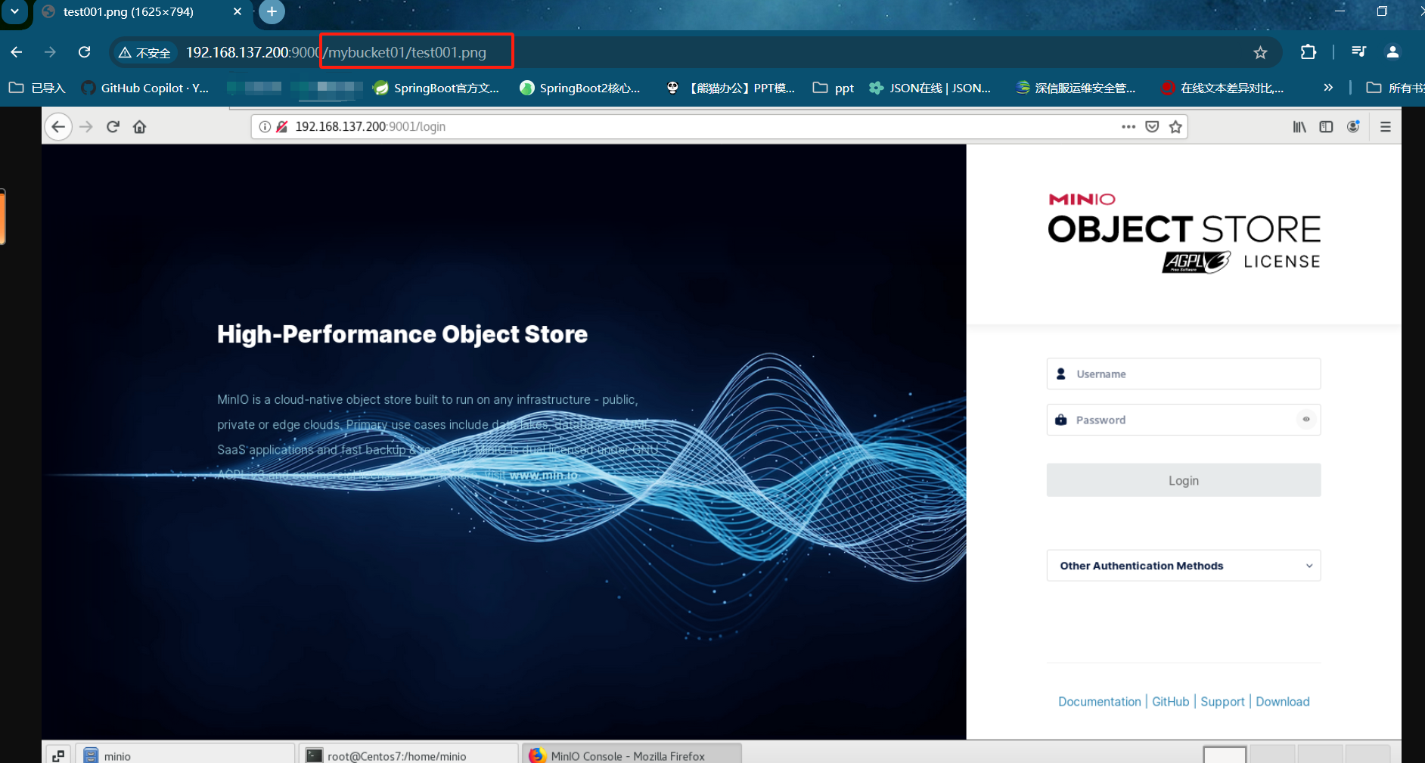Switch to root@Centos7 terminal taskbar item

(408, 755)
